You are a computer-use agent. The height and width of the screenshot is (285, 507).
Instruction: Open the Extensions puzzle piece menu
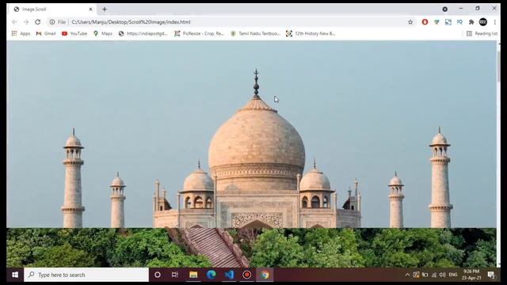pos(471,22)
